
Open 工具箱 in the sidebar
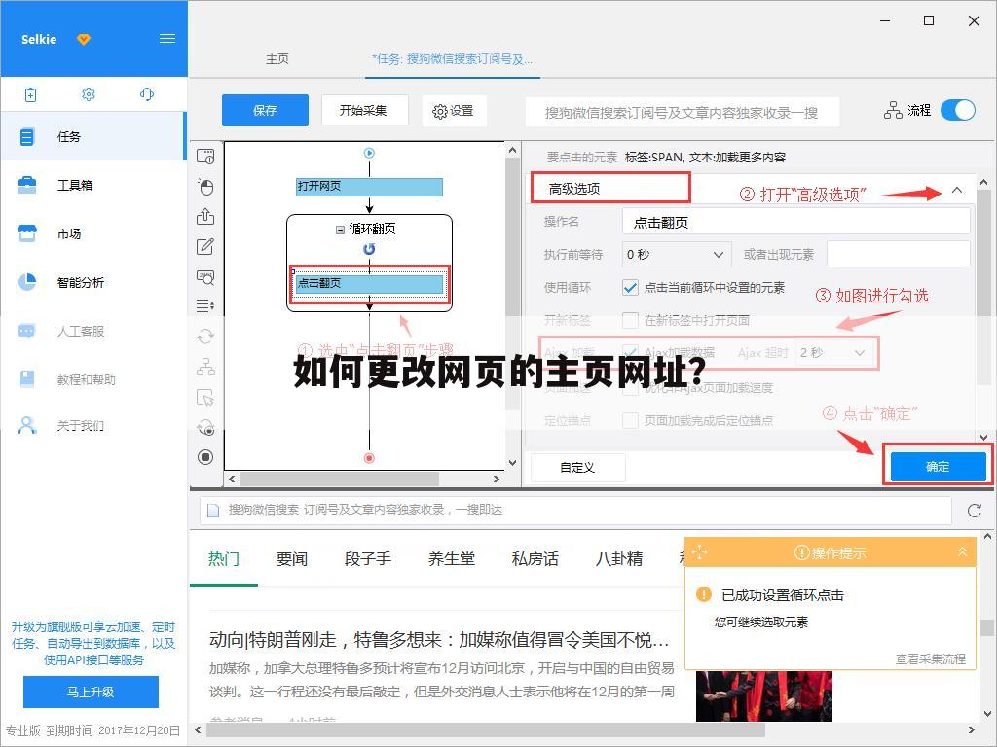[92, 185]
